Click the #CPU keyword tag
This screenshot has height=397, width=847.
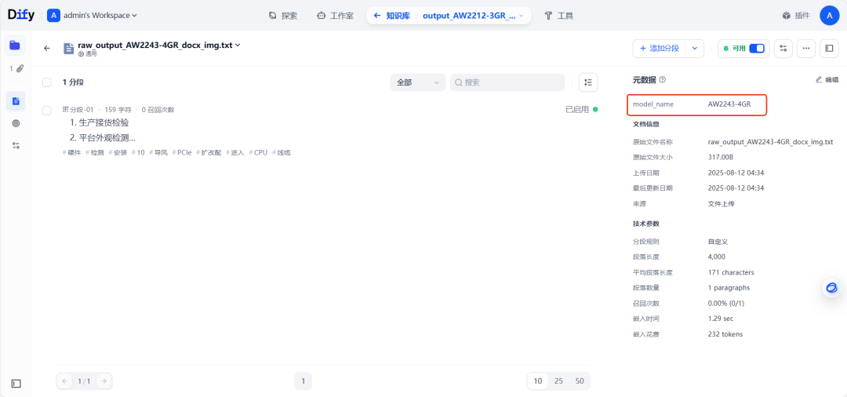(258, 152)
